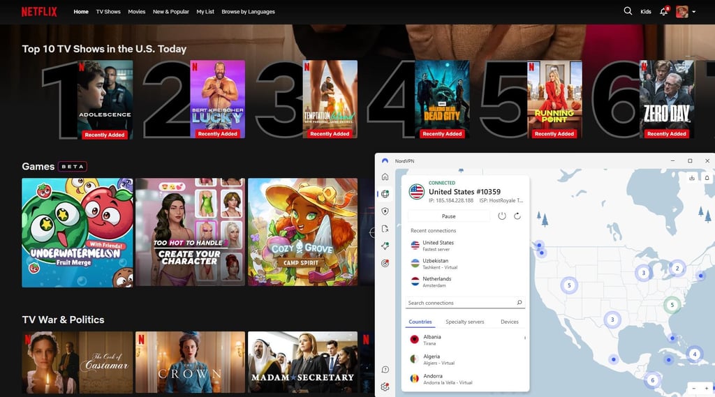Image resolution: width=715 pixels, height=397 pixels.
Task: Select the Countries tab in NordVPN
Action: coord(420,322)
